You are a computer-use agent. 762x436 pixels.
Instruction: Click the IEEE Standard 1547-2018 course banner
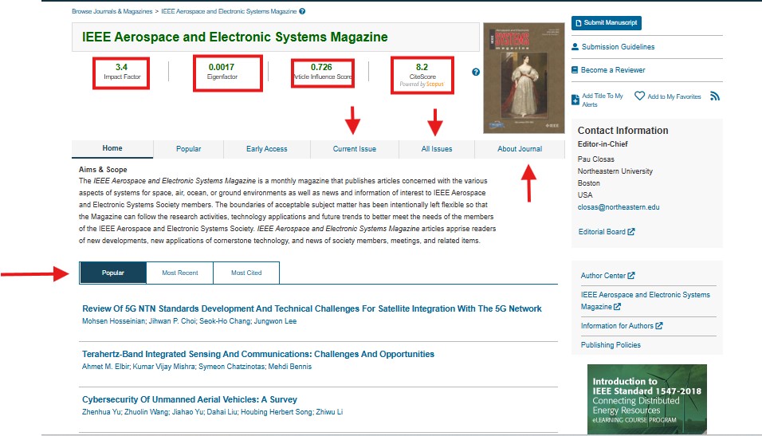pos(647,399)
